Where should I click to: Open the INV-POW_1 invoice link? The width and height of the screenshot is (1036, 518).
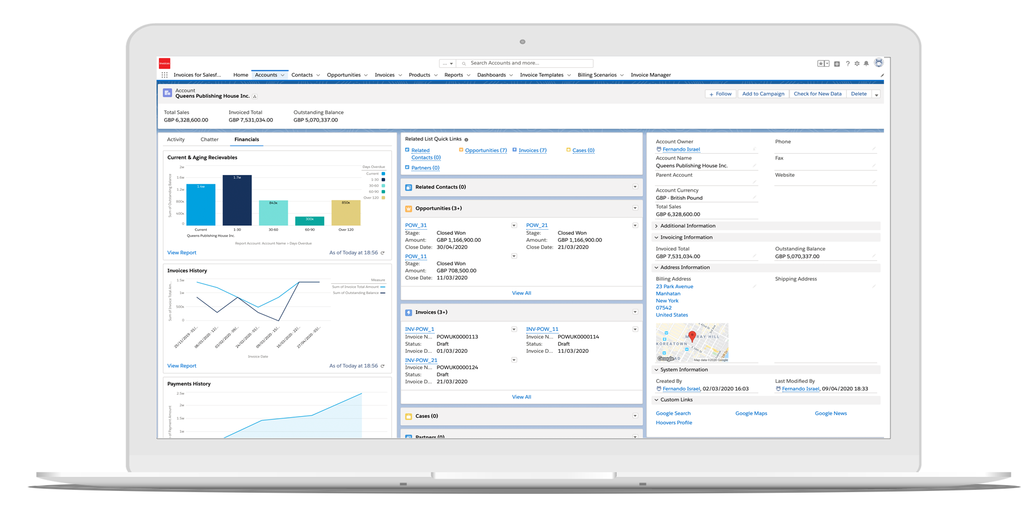[420, 329]
